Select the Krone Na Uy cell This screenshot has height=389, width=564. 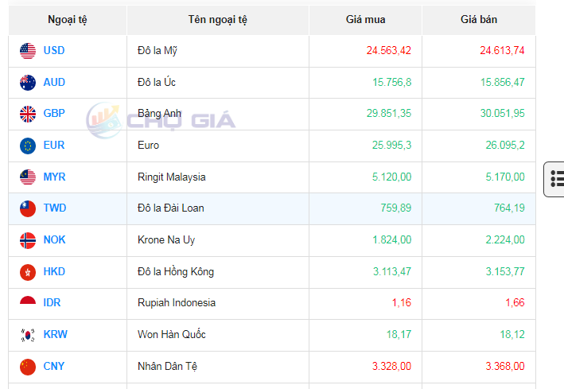218,240
